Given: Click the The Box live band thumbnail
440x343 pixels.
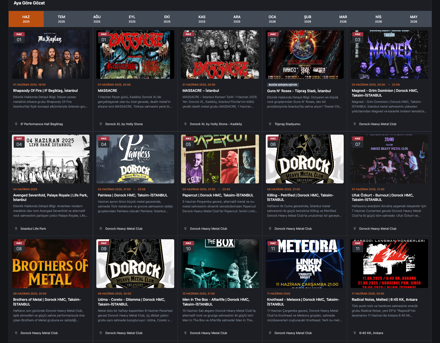Looking at the screenshot, I should click(220, 264).
